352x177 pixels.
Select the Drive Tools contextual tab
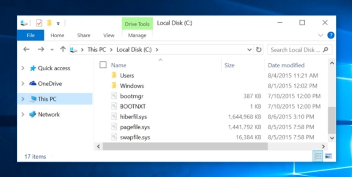[x=137, y=24]
